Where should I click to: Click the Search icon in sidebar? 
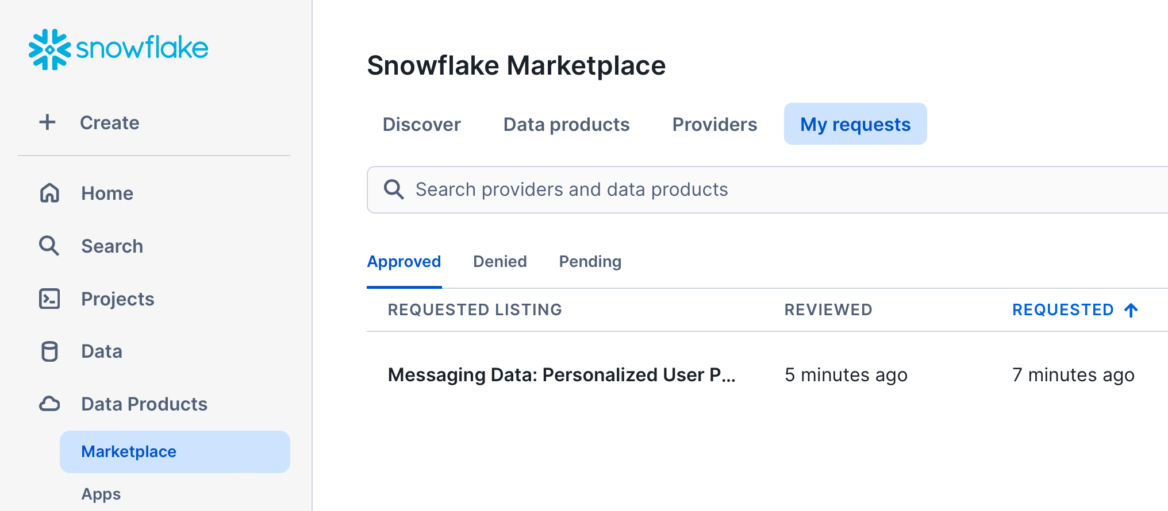point(49,246)
